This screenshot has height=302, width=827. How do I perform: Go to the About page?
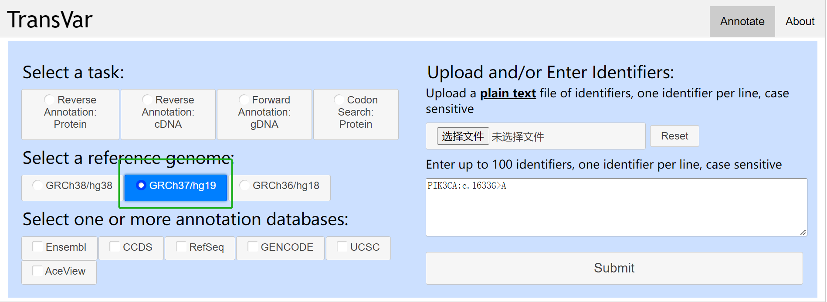(x=800, y=21)
